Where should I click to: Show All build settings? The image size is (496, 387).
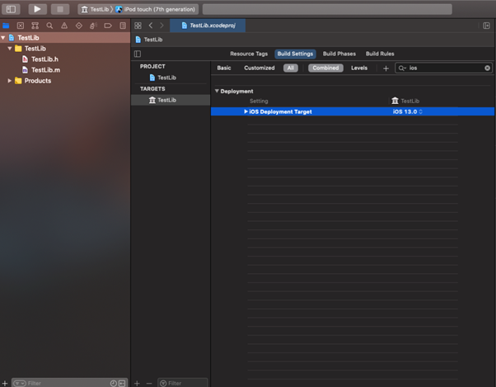tap(291, 68)
